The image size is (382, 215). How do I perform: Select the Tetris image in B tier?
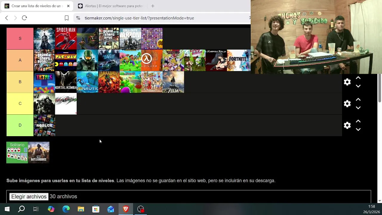[44, 82]
